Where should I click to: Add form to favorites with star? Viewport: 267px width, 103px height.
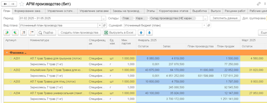point(21,4)
